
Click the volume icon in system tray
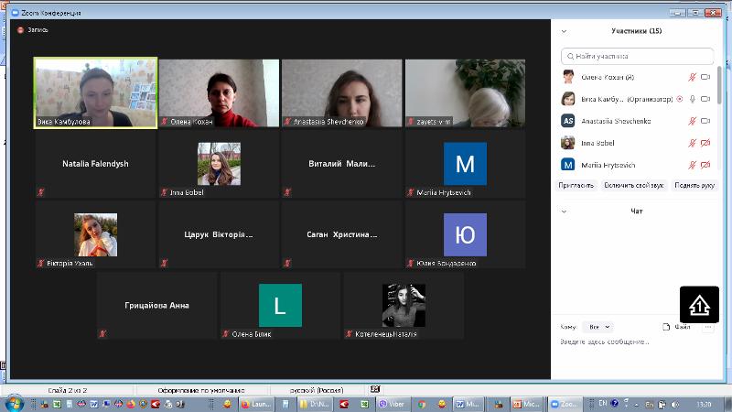pos(675,404)
